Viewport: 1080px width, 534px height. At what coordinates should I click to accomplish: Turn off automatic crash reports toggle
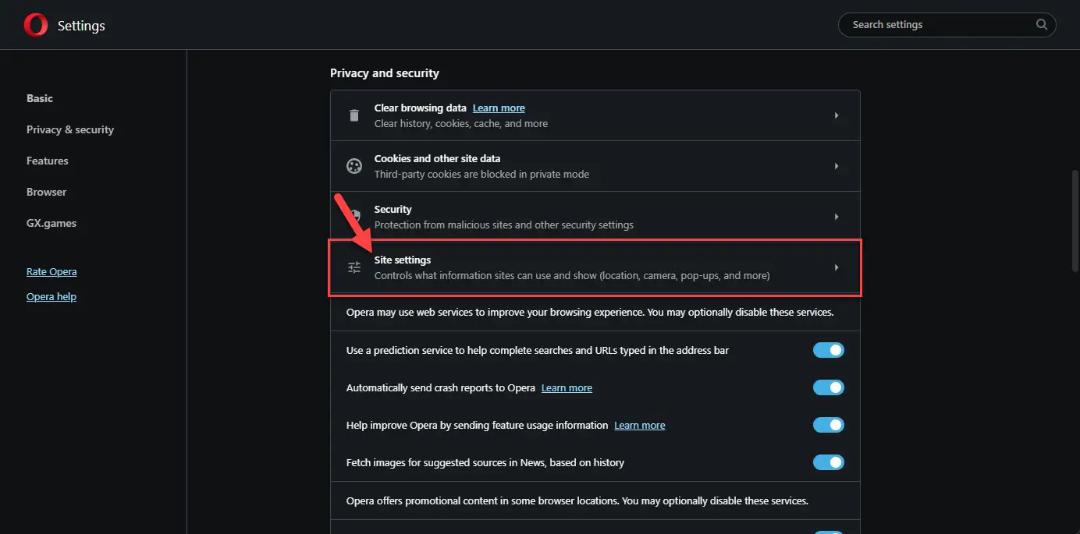pyautogui.click(x=828, y=387)
